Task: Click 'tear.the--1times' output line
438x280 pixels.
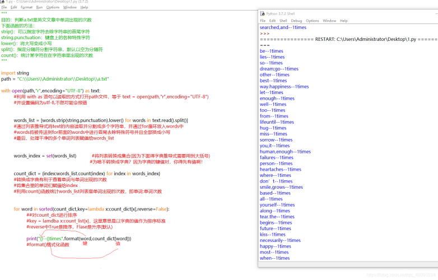Action: coord(277,217)
